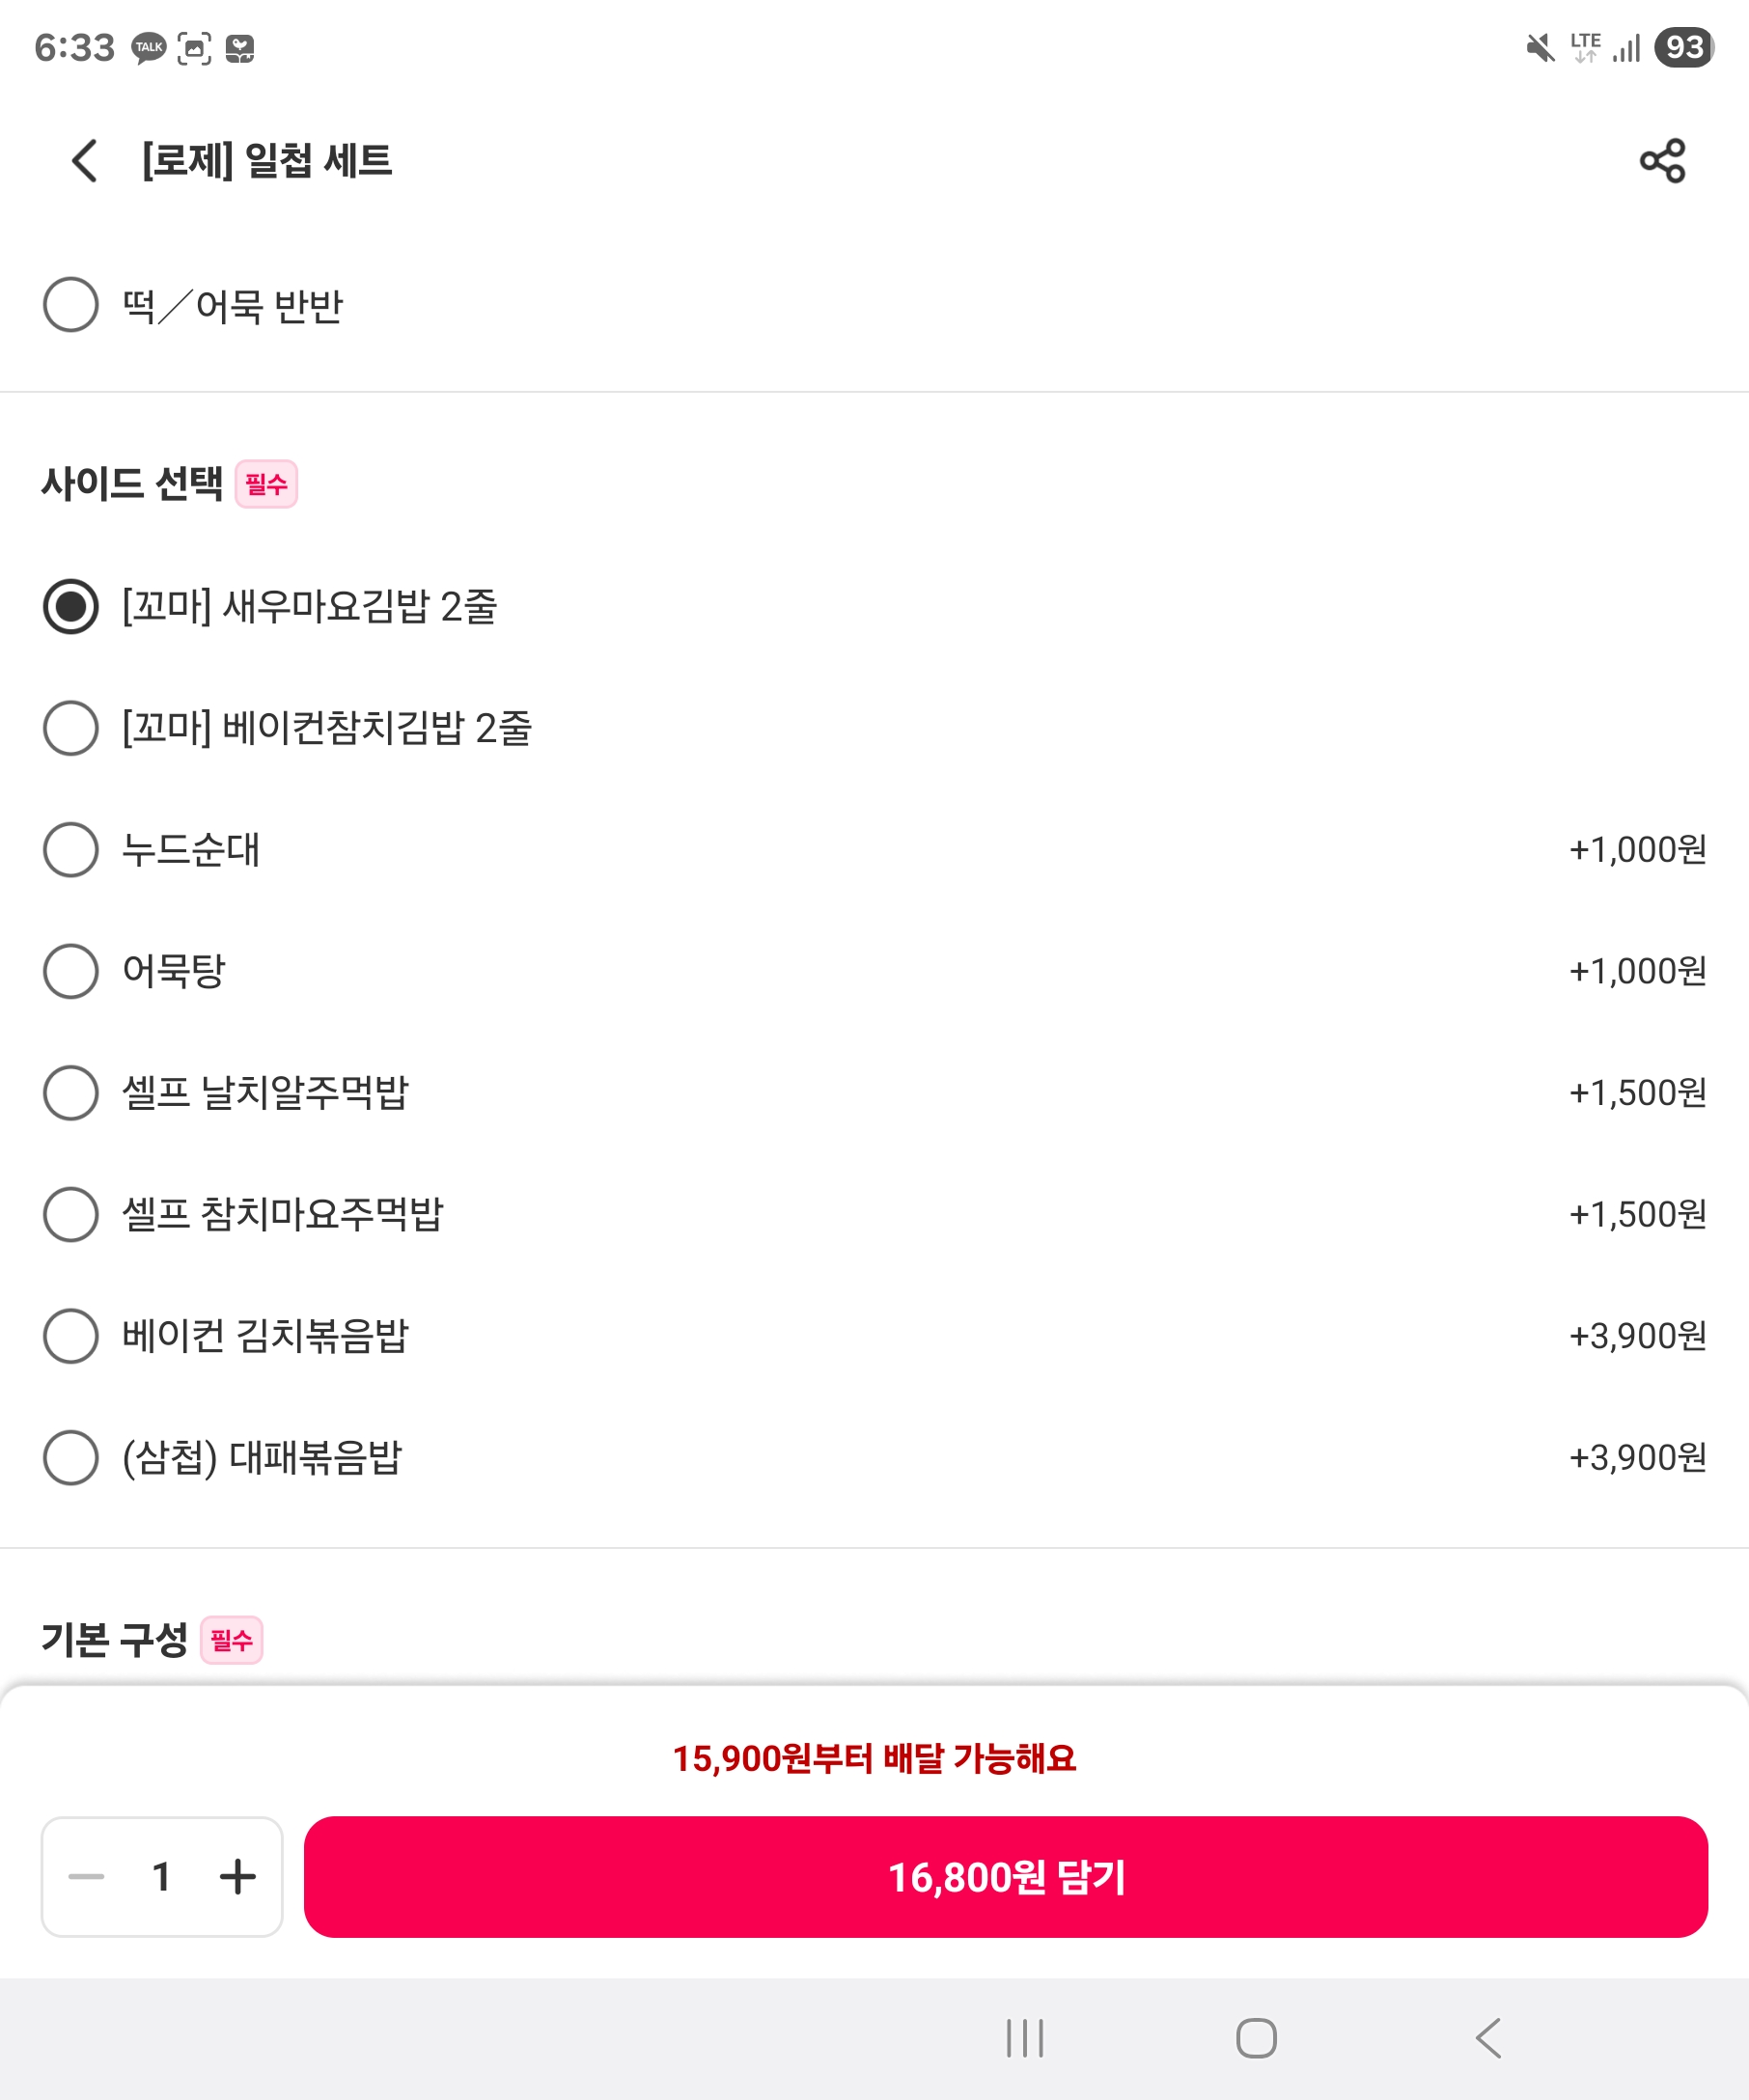Increase quantity with the plus button

click(x=238, y=1877)
